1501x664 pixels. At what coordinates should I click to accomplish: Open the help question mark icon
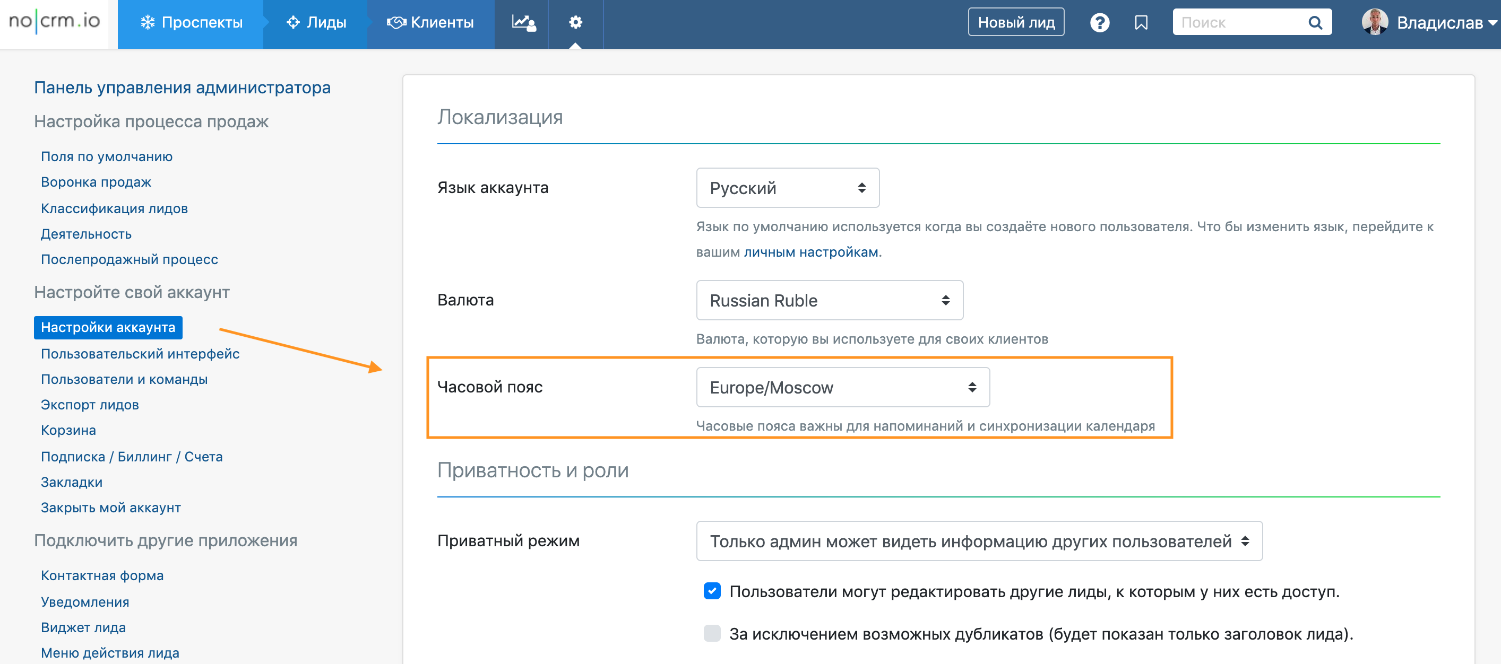pyautogui.click(x=1099, y=23)
